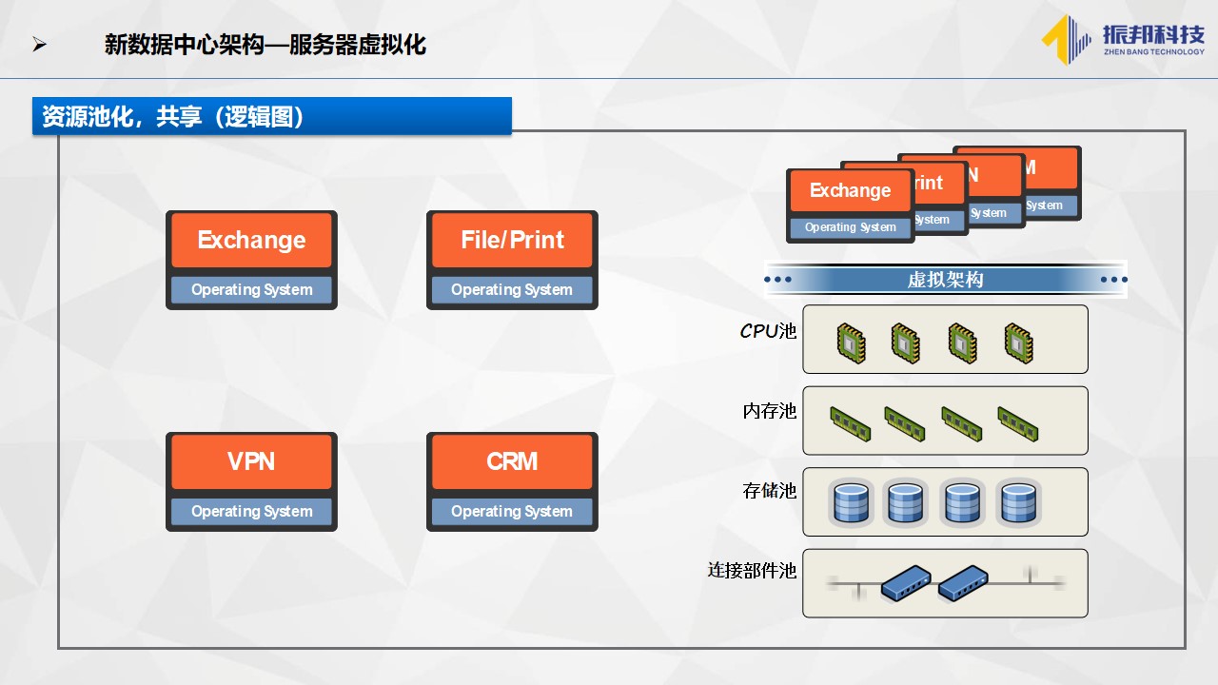Click the left network switch in 连接部件池
Screen dimensions: 1218x685
click(x=906, y=582)
